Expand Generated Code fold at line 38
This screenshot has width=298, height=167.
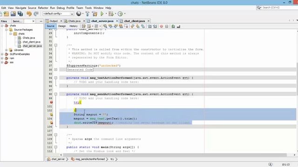(x=56, y=70)
